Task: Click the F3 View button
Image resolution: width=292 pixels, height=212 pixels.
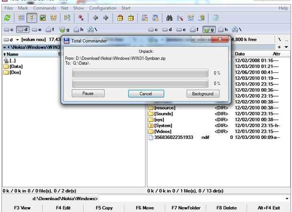Action: (x=22, y=208)
